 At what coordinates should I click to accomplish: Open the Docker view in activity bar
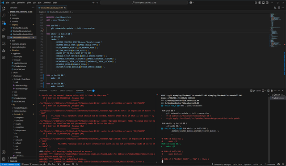click(x=4, y=58)
